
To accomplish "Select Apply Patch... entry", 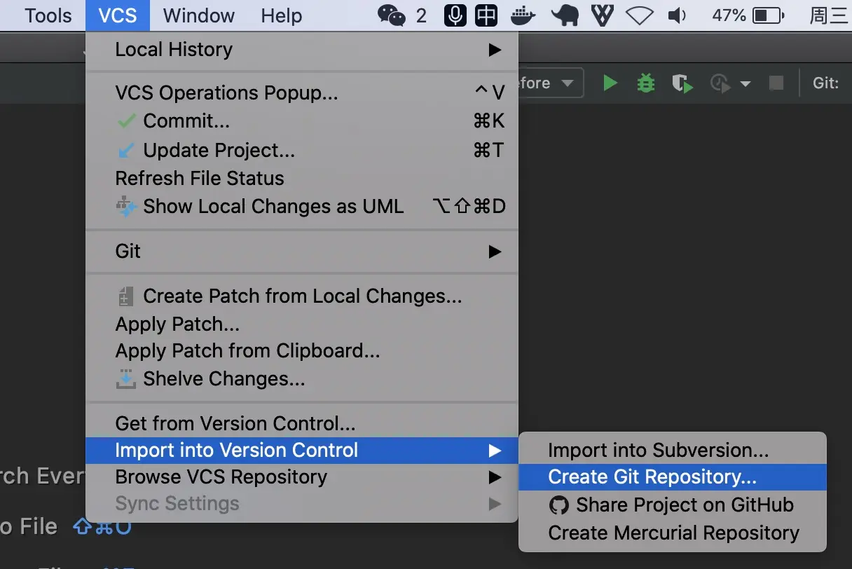I will coord(302,324).
